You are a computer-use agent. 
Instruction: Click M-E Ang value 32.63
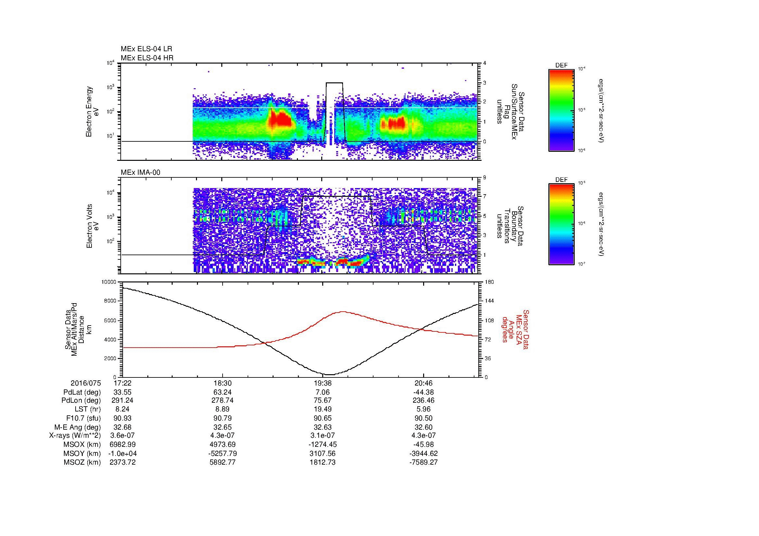[323, 427]
